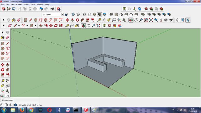
Task: Open Chrome from the taskbar
Action: 31,110
